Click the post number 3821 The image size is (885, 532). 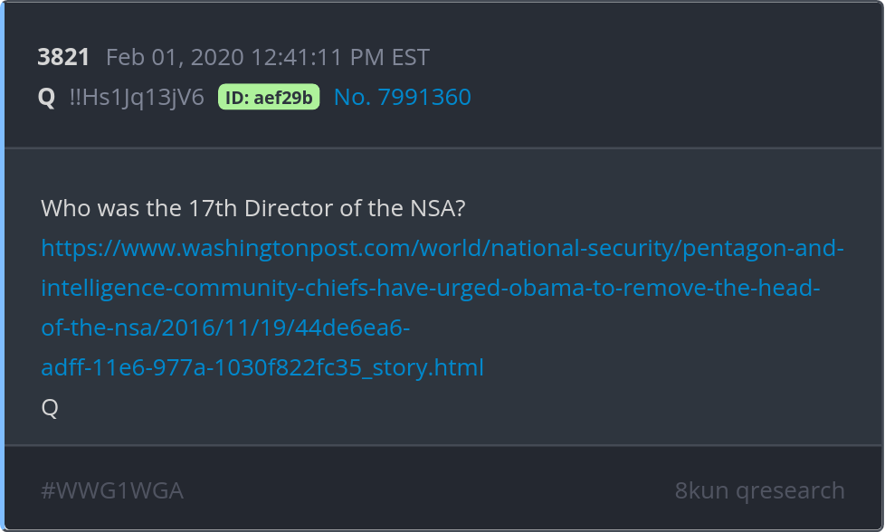click(x=63, y=58)
